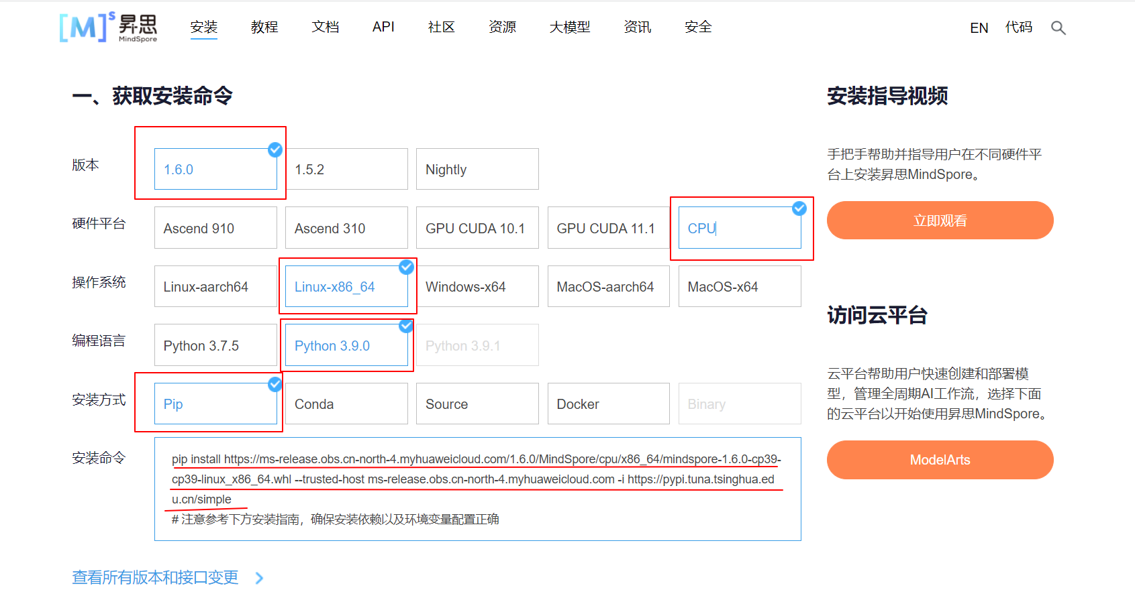Choose Pip install method
The width and height of the screenshot is (1135, 604).
pyautogui.click(x=215, y=404)
